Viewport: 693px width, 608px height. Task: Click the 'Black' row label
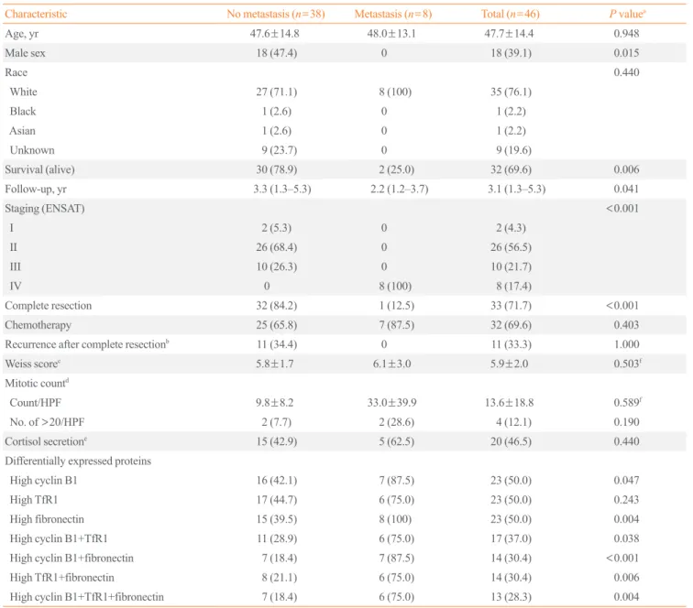[x=23, y=112]
